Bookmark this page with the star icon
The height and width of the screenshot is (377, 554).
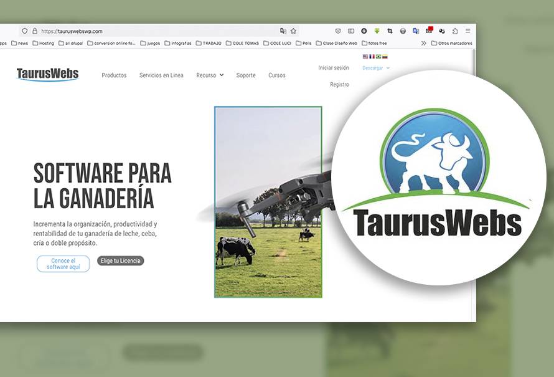[x=293, y=31]
